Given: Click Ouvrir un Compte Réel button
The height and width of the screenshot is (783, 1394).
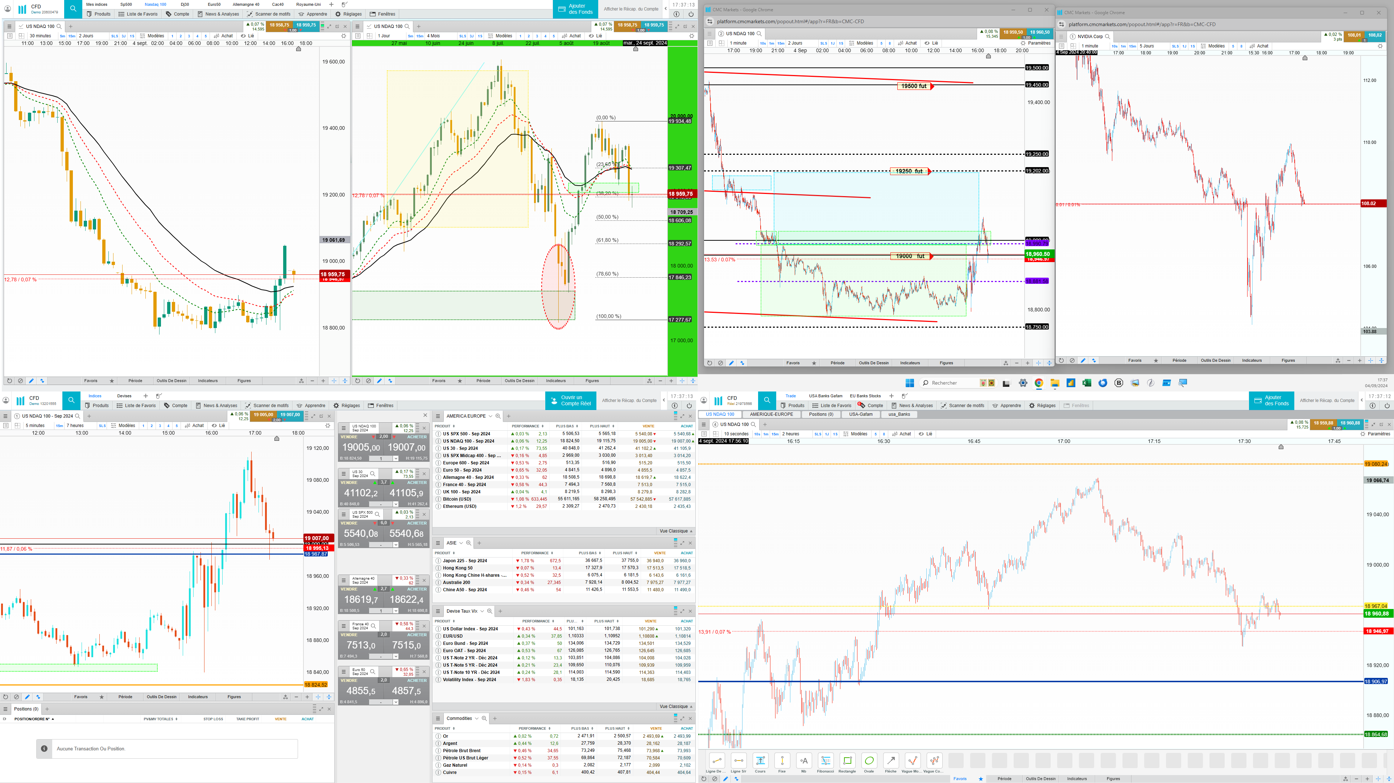Looking at the screenshot, I should [571, 401].
